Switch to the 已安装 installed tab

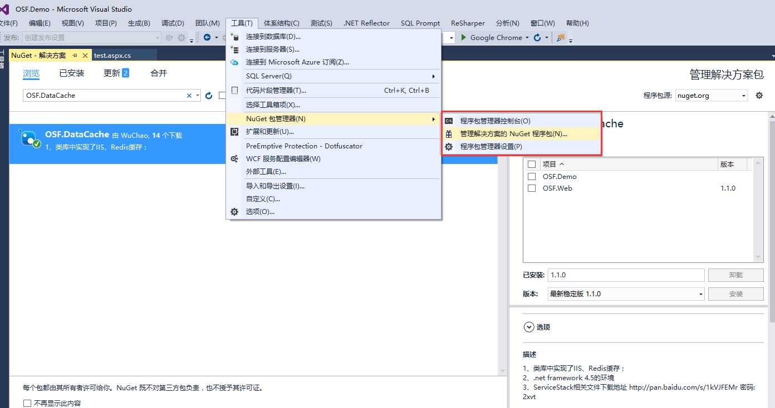(x=72, y=73)
